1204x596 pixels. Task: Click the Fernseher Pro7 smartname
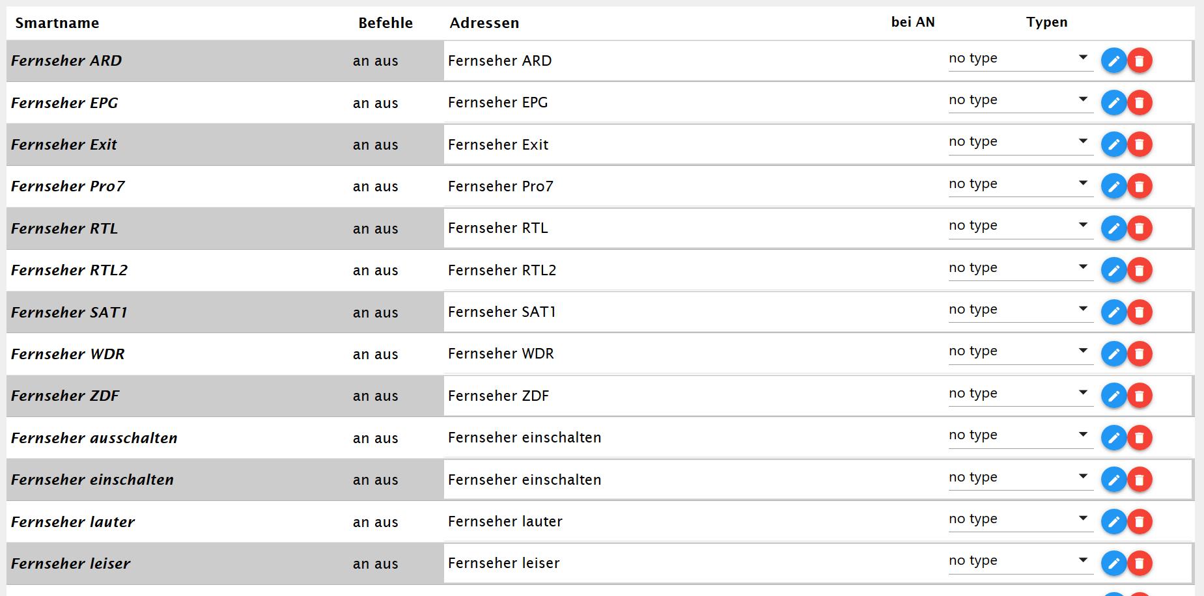tap(68, 187)
